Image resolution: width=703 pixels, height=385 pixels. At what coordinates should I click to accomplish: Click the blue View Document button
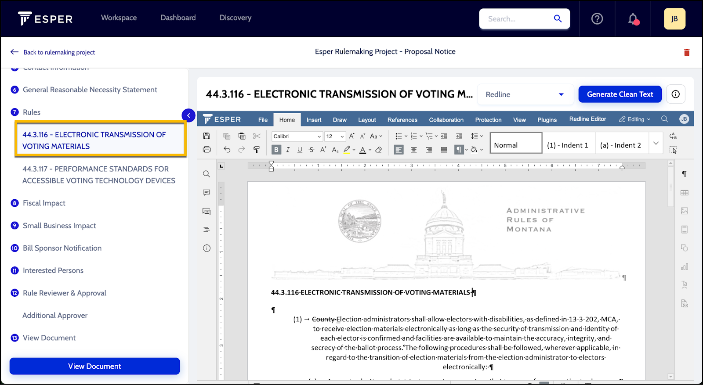[94, 366]
